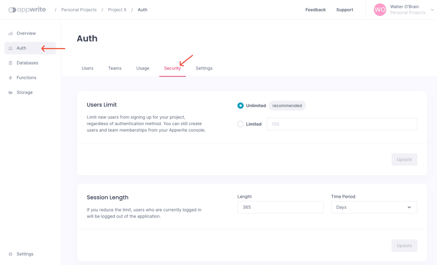Click the session Length input field
The image size is (437, 265).
280,207
